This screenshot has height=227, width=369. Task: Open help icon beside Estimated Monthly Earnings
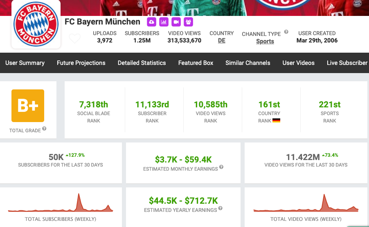[x=221, y=167]
